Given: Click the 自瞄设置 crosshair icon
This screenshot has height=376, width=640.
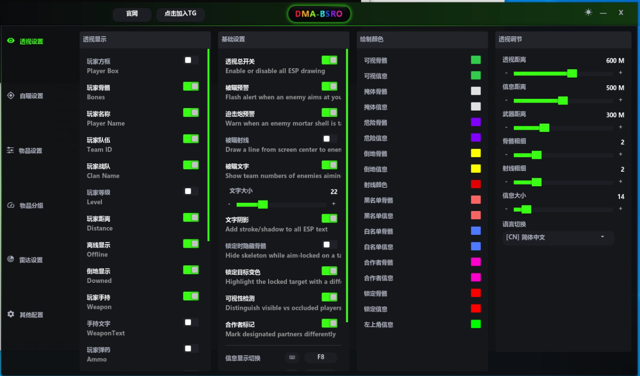Looking at the screenshot, I should pyautogui.click(x=11, y=96).
